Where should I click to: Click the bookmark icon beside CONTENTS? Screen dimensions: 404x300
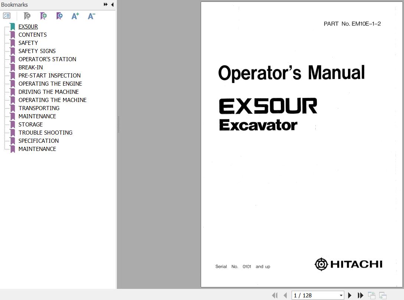coord(13,35)
